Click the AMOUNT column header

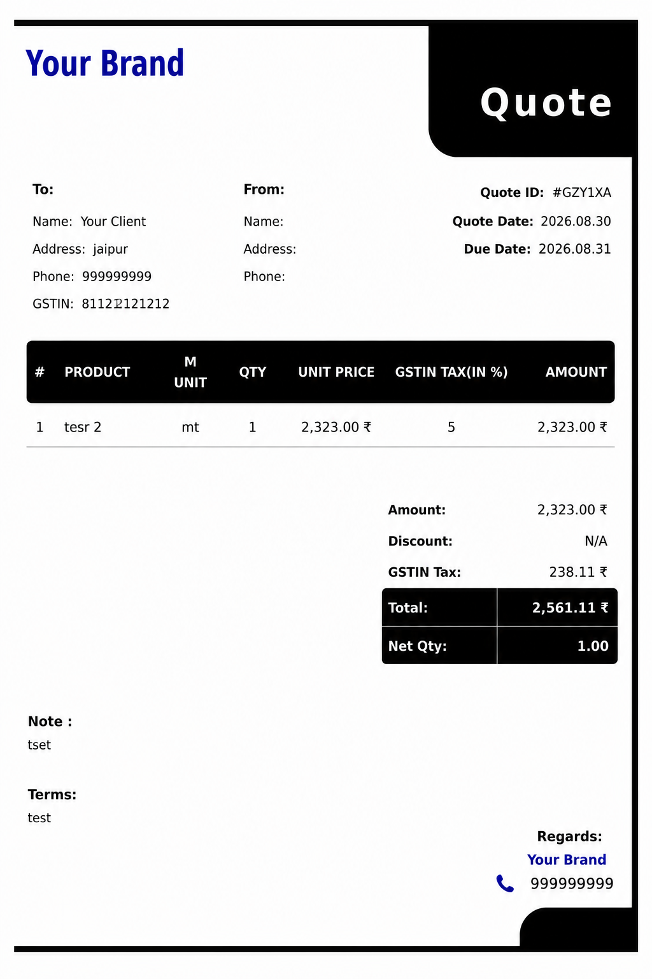576,372
